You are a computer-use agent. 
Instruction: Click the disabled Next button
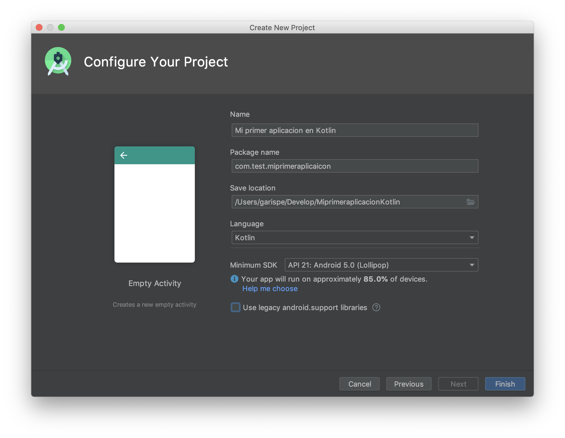click(458, 384)
